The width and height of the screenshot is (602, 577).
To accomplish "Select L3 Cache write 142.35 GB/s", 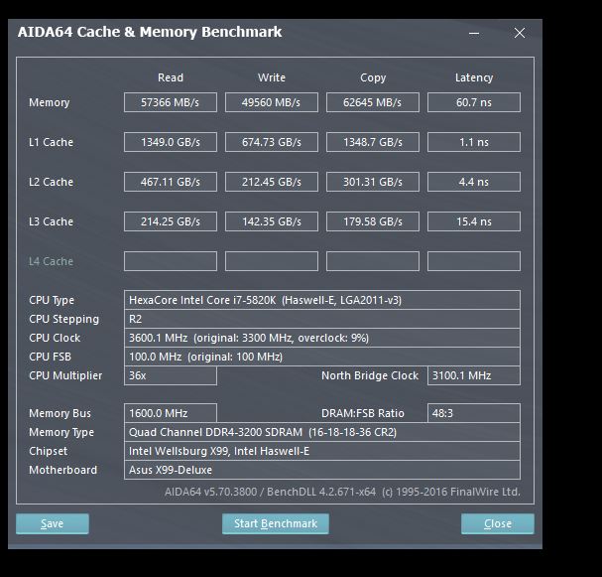I will click(x=272, y=221).
